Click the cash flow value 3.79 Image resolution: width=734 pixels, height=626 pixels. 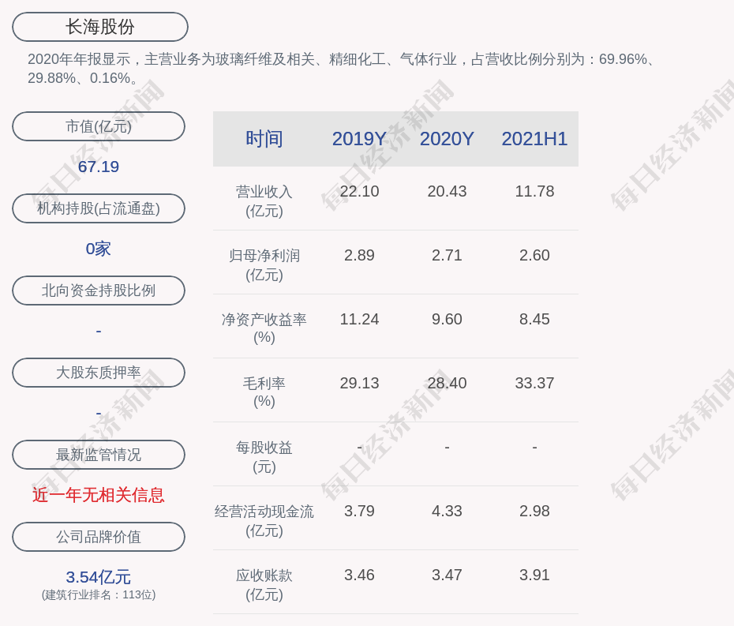(359, 511)
